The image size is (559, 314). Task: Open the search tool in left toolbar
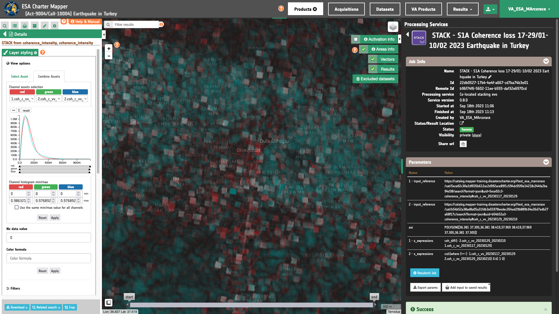[x=5, y=26]
